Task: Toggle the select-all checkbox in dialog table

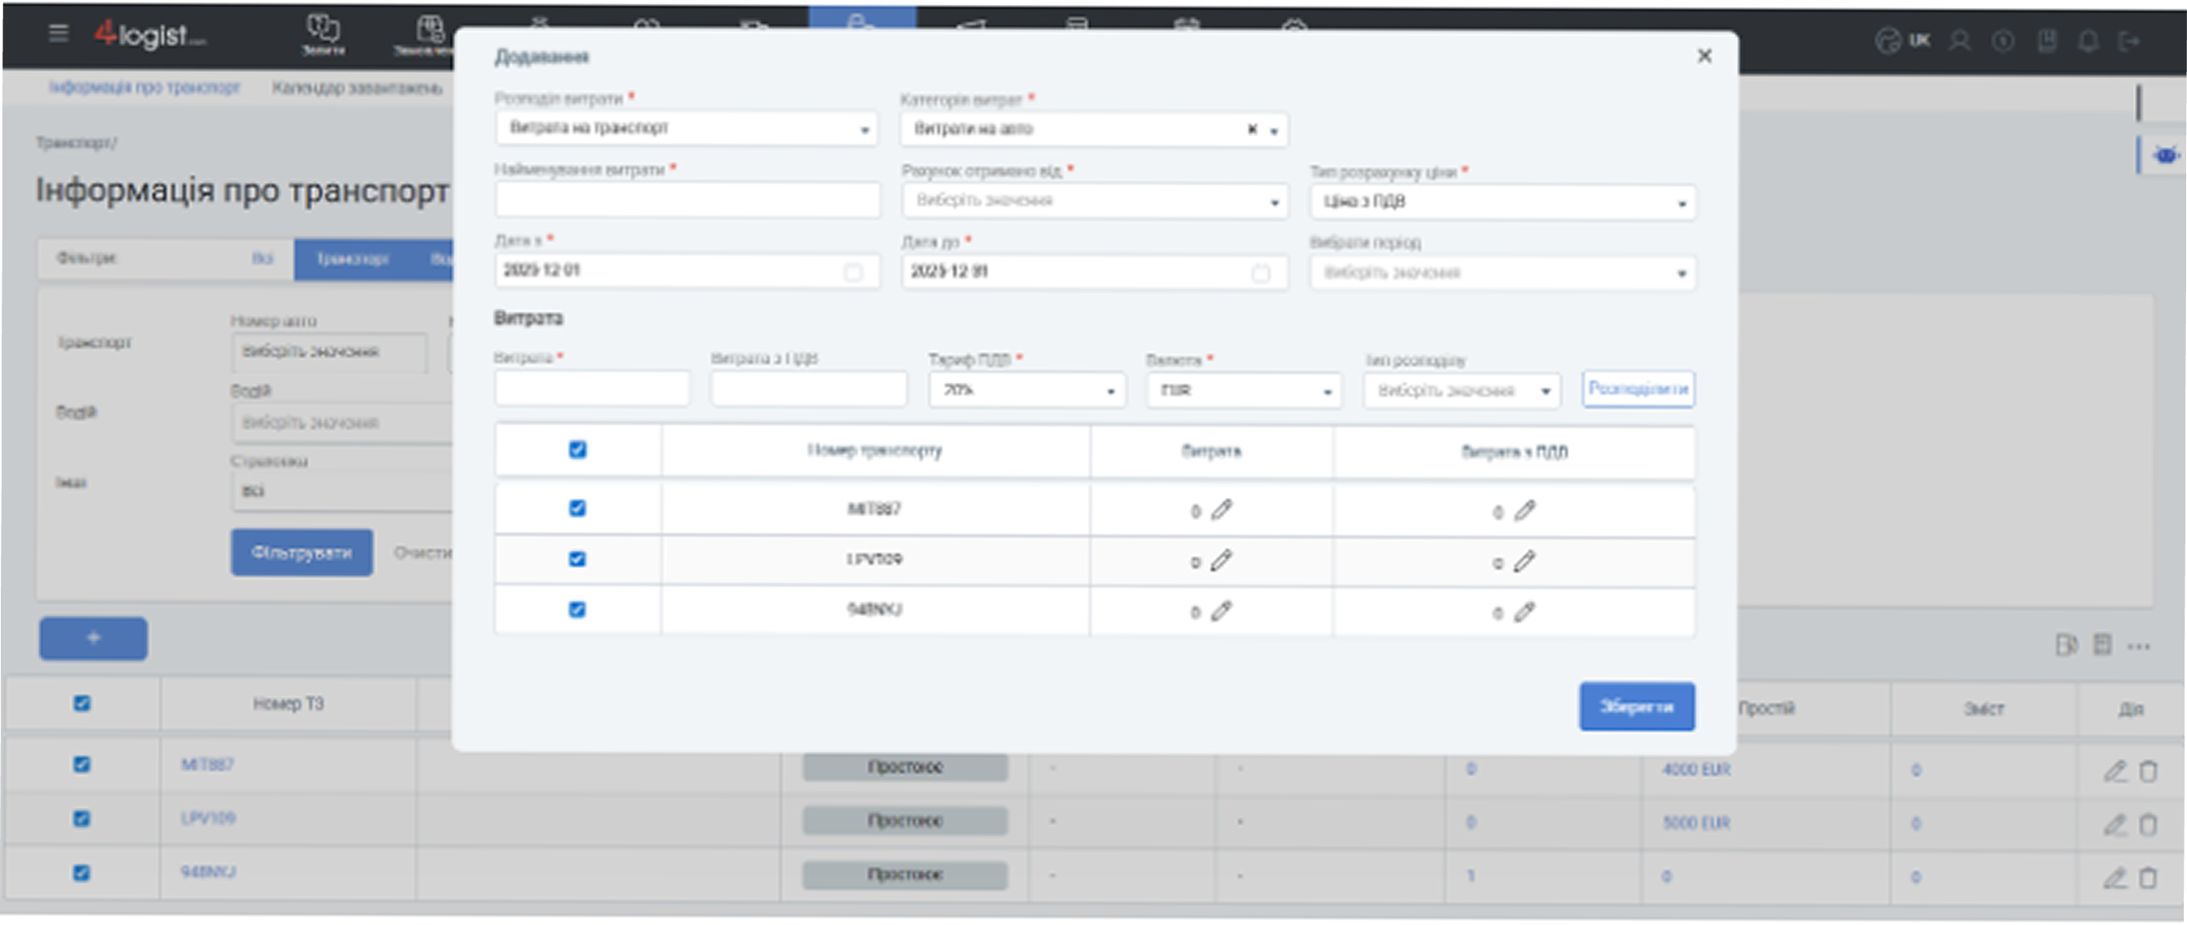Action: (577, 449)
